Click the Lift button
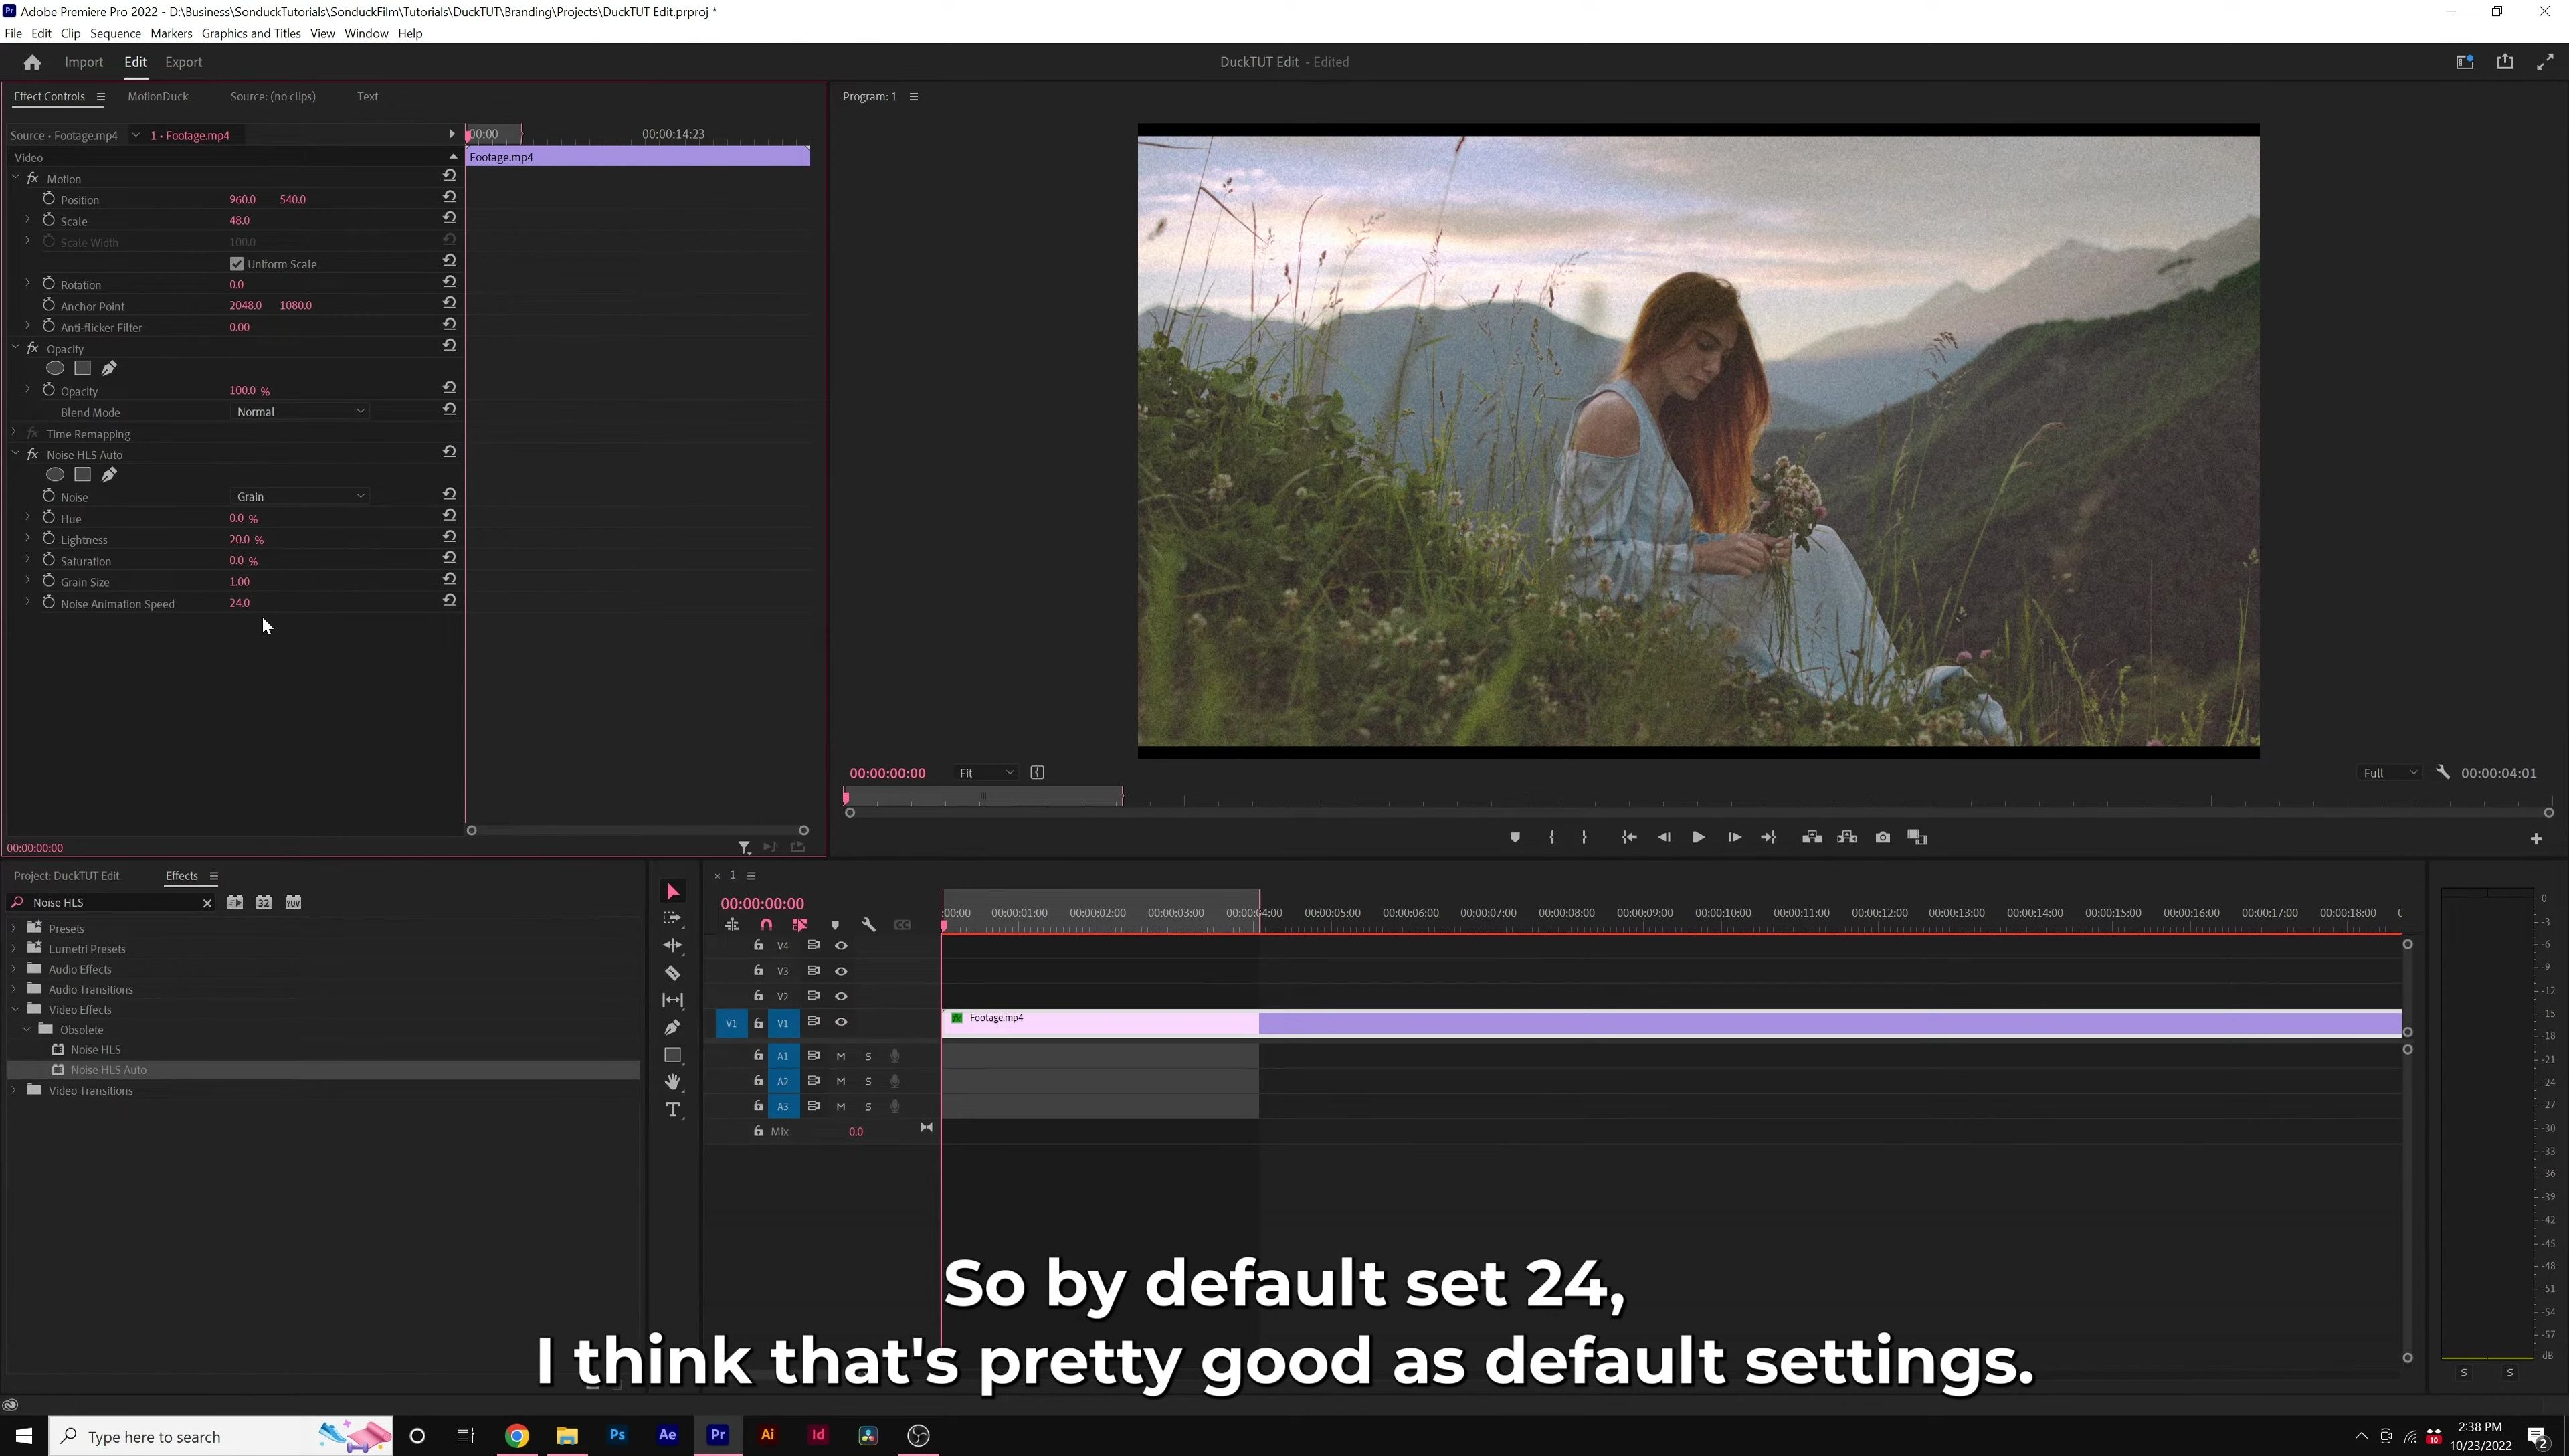The height and width of the screenshot is (1456, 2569). click(x=1811, y=837)
